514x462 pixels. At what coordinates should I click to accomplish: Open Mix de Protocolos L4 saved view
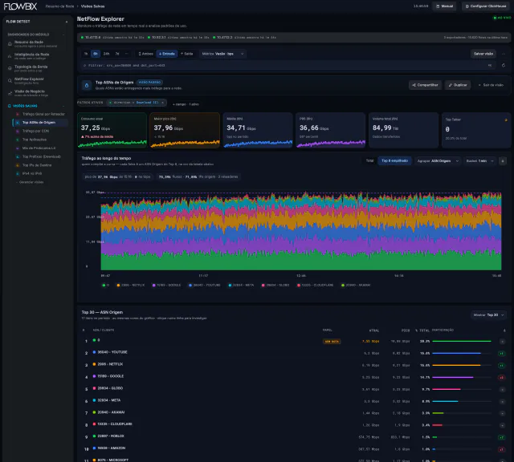[40, 148]
